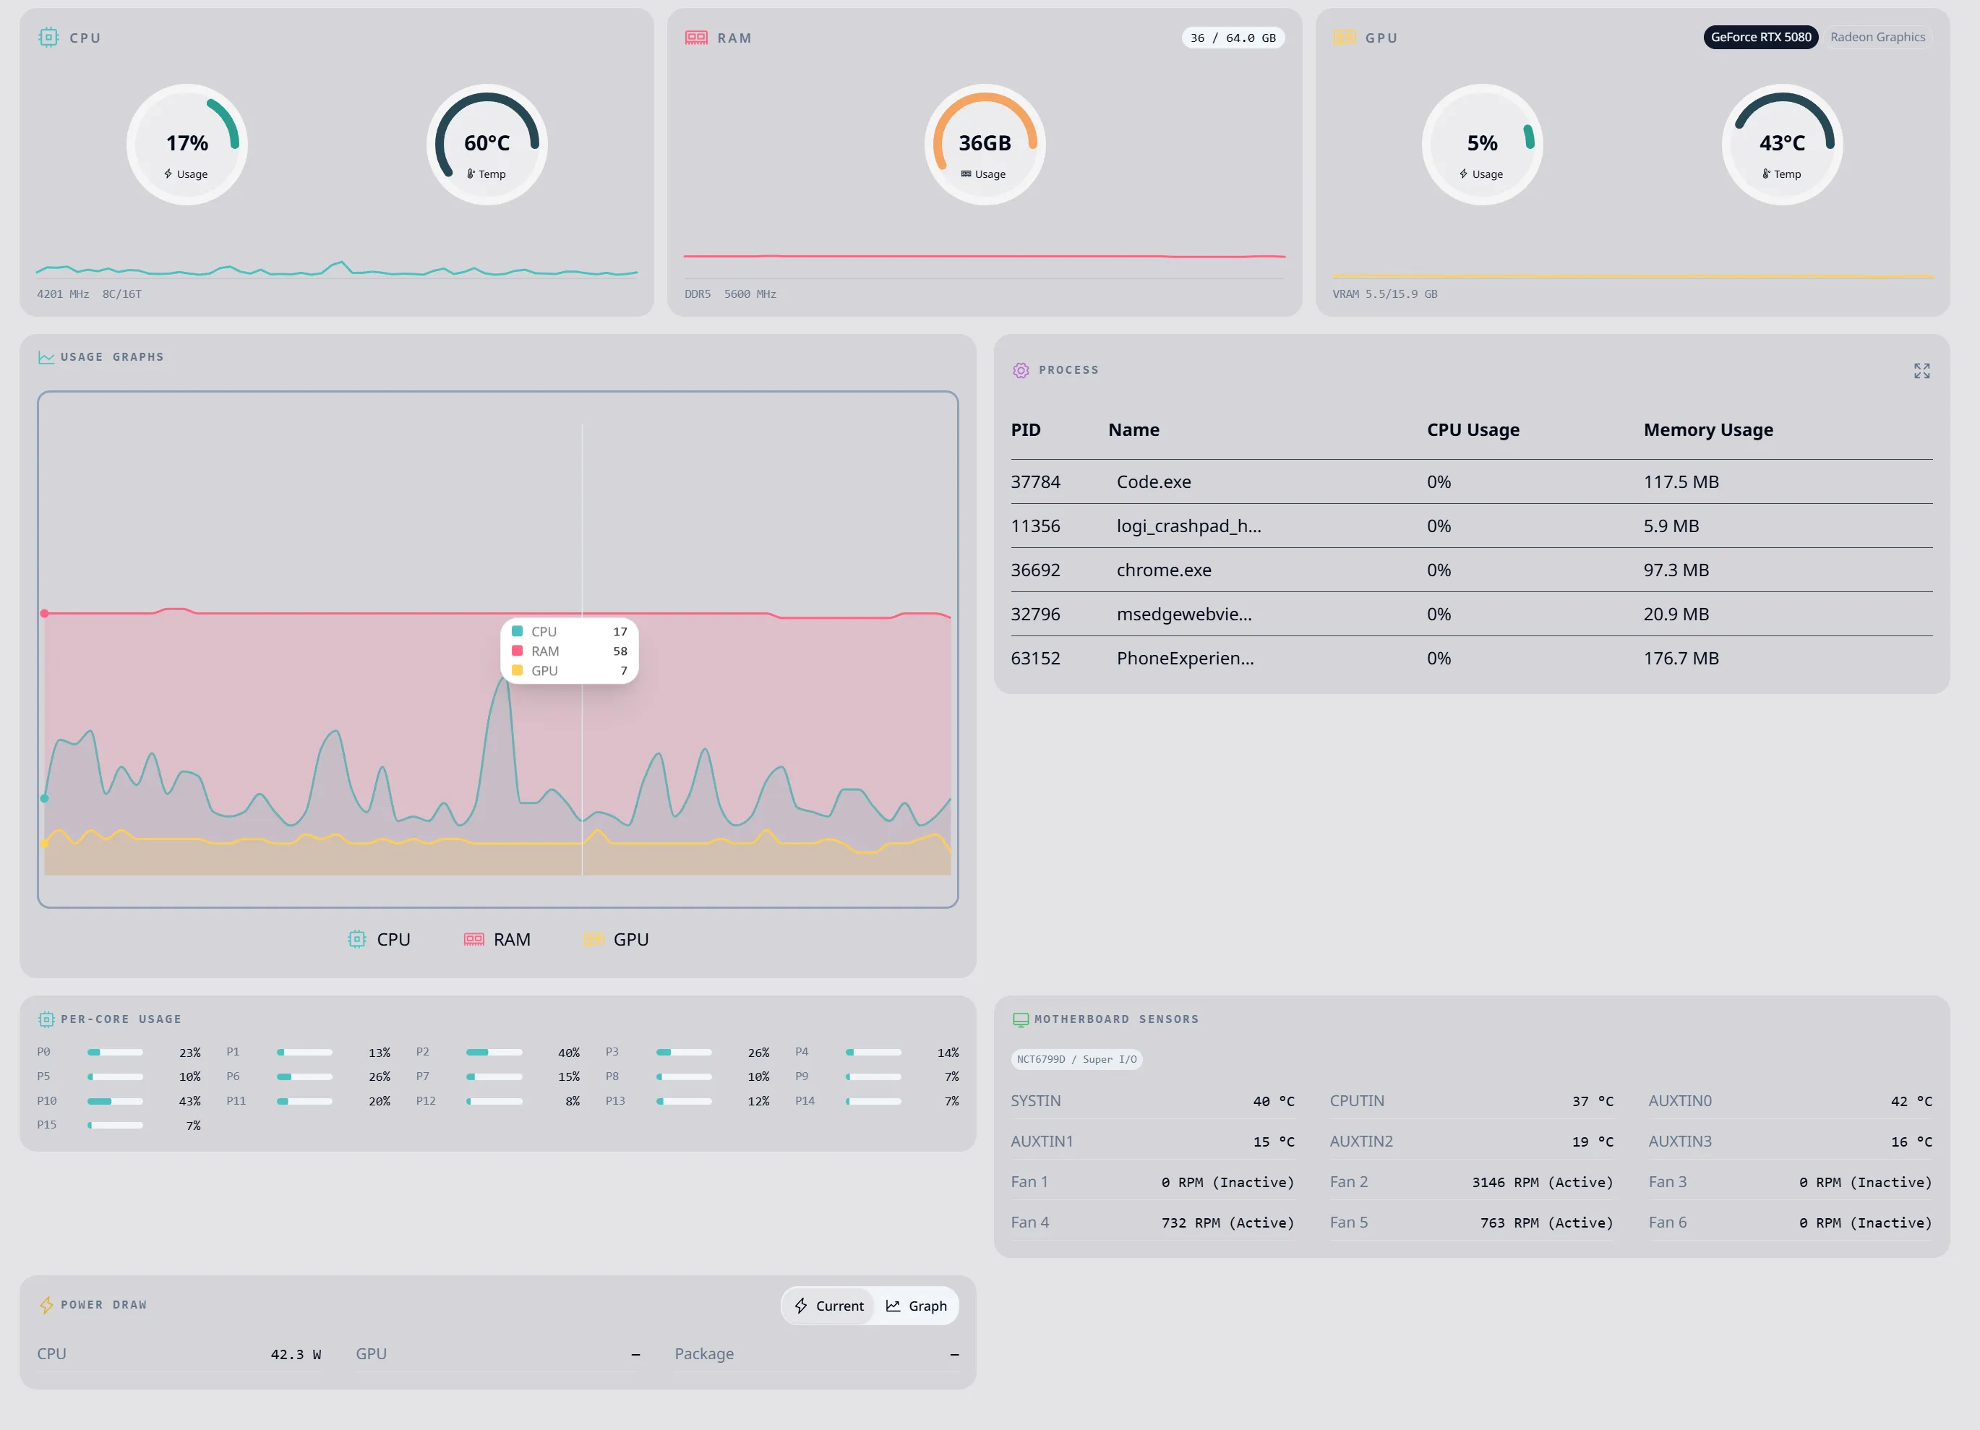Click the P10 core usage bar at 43%
This screenshot has width=1980, height=1430.
coord(115,1101)
